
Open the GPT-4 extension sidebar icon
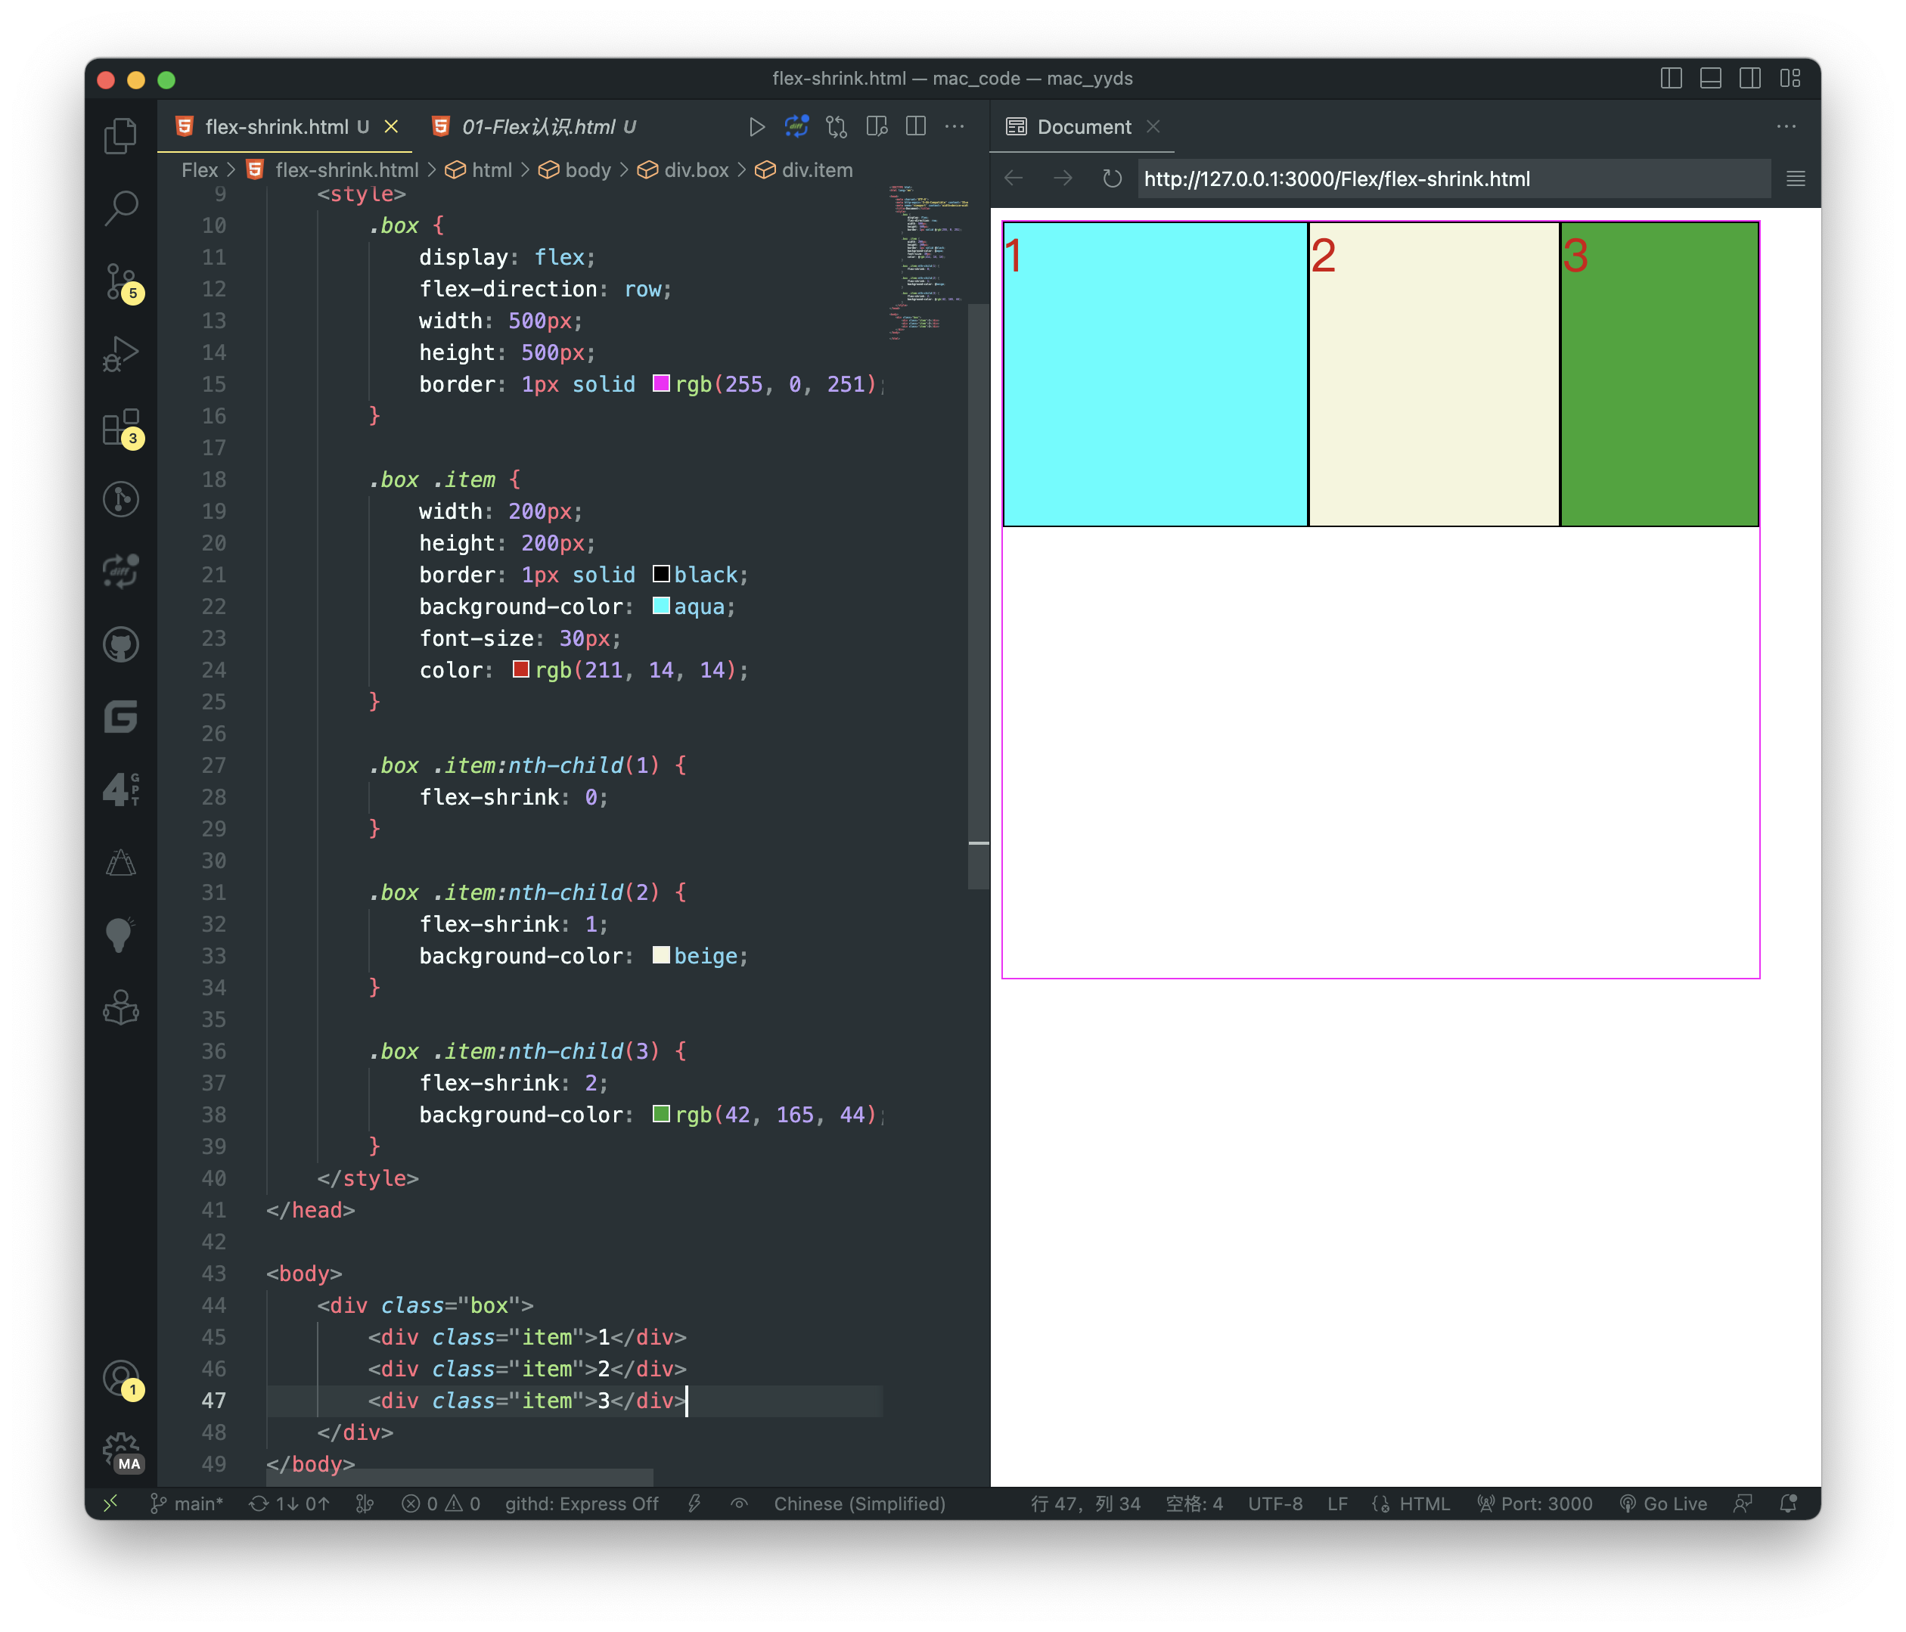[x=120, y=790]
